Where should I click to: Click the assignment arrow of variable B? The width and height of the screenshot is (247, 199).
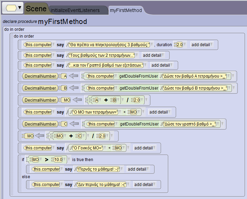click(74, 88)
